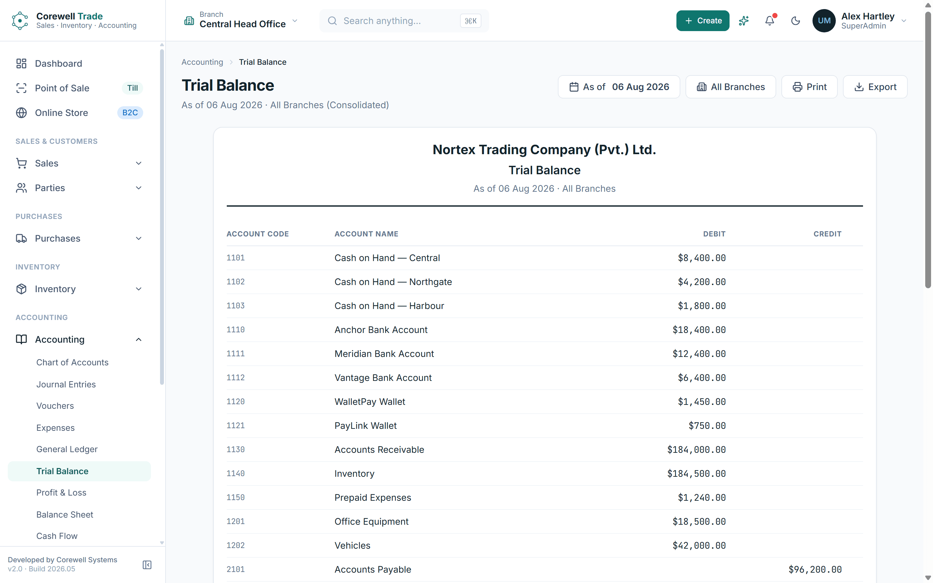Image resolution: width=933 pixels, height=583 pixels.
Task: Open the AI sparkles assistant icon
Action: (x=743, y=20)
